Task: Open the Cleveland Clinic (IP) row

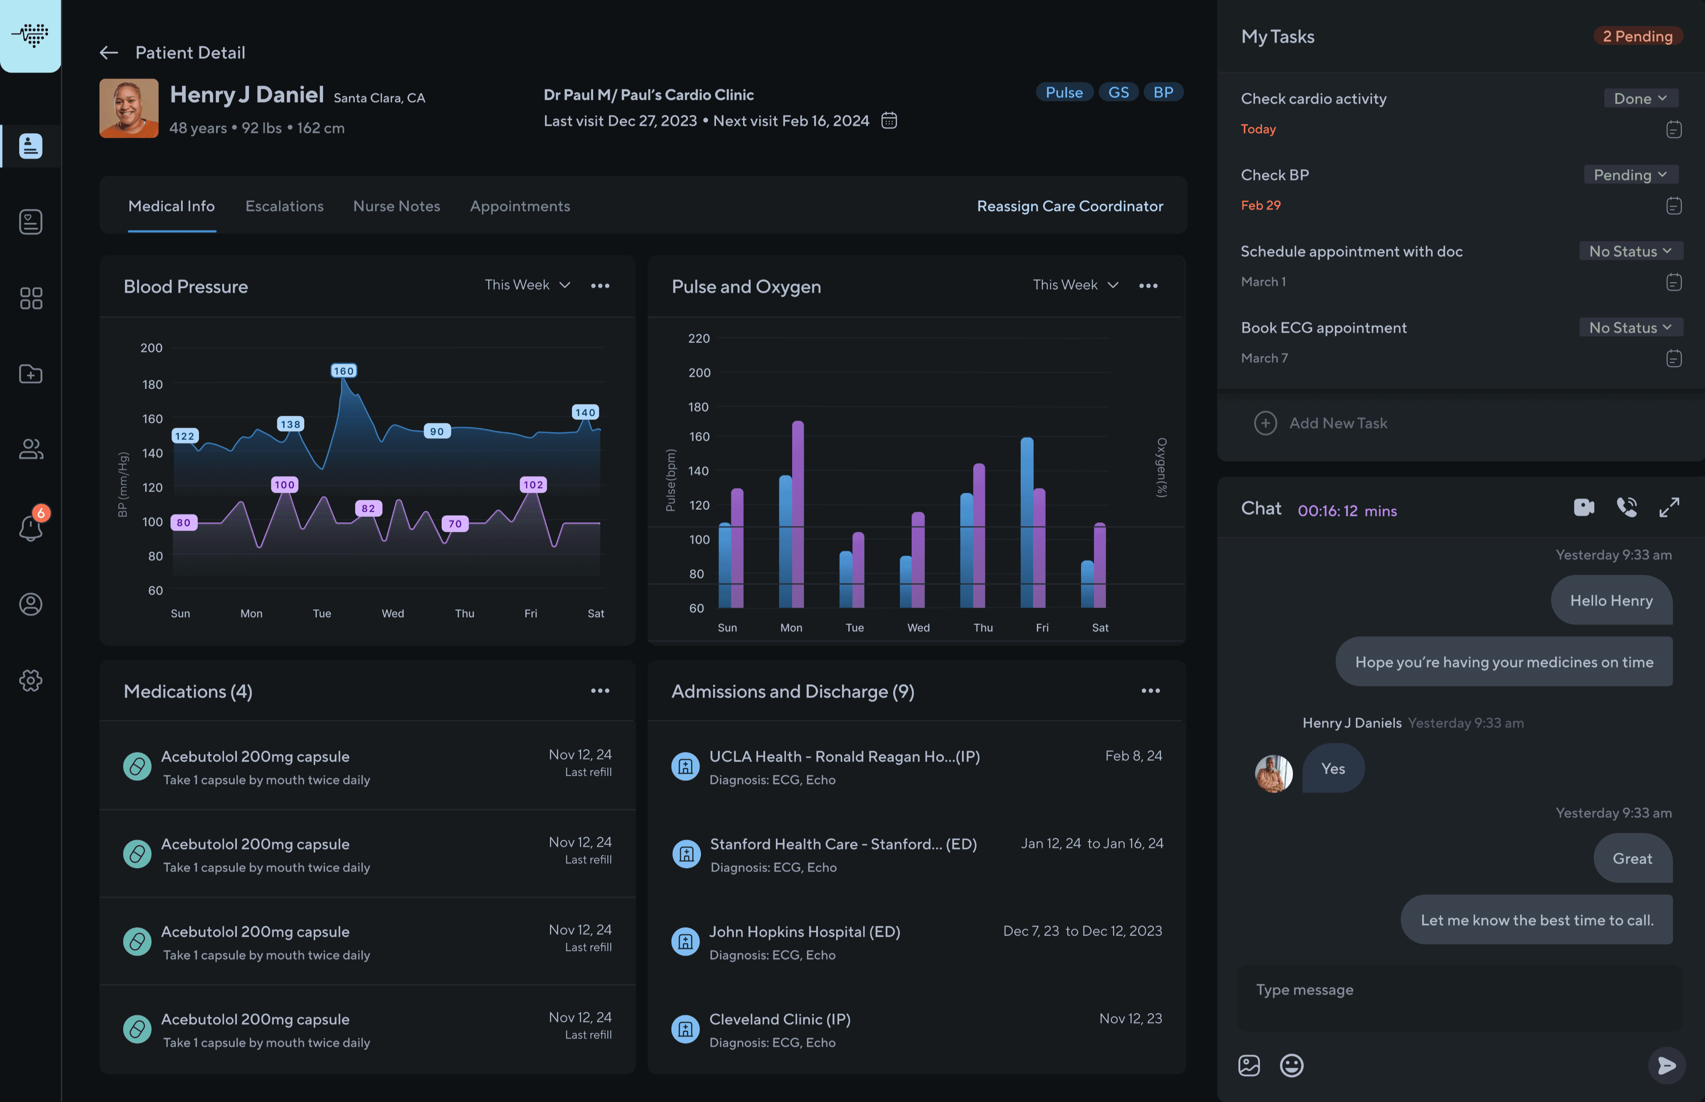Action: click(916, 1029)
